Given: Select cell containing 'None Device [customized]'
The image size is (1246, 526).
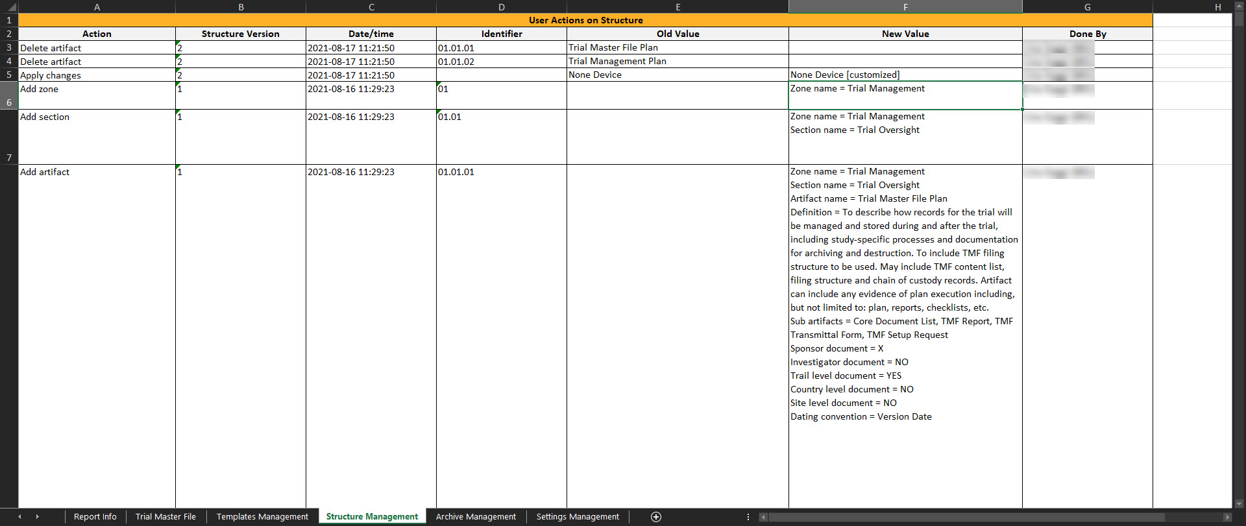Looking at the screenshot, I should (x=905, y=75).
